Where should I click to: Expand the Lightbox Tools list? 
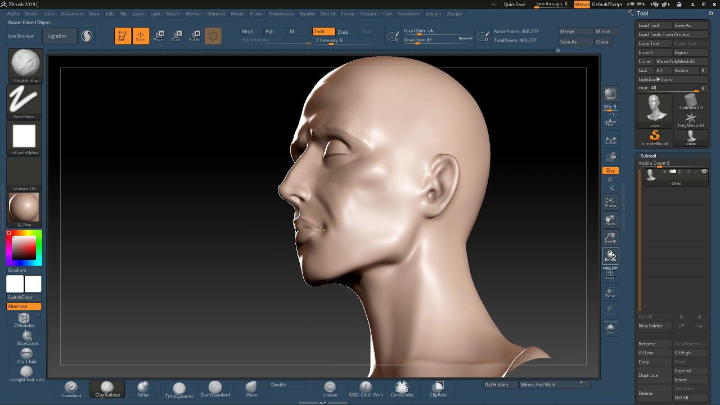point(655,79)
